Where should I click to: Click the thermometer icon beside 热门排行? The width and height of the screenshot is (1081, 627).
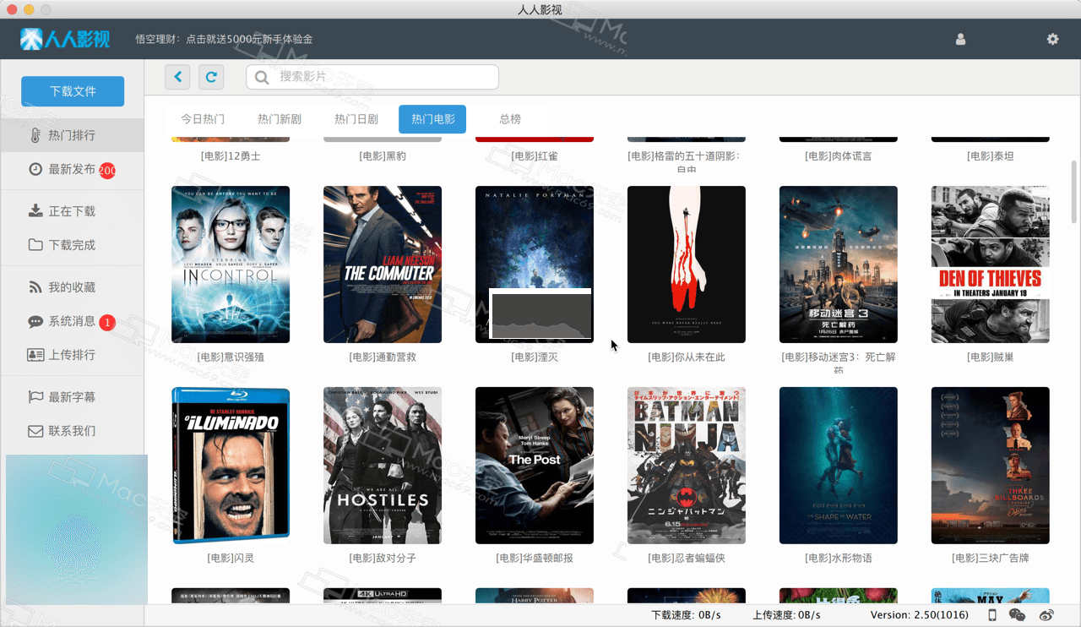click(35, 135)
